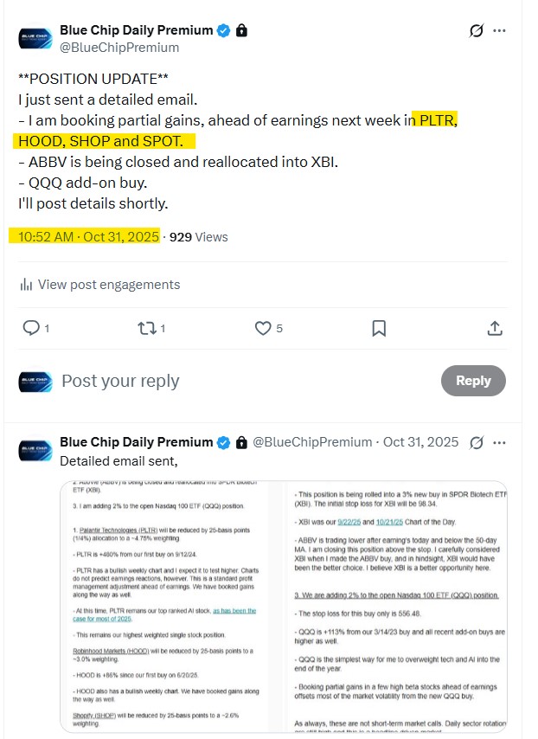Click the Blue Chip Daily Premium name on reply

[136, 442]
